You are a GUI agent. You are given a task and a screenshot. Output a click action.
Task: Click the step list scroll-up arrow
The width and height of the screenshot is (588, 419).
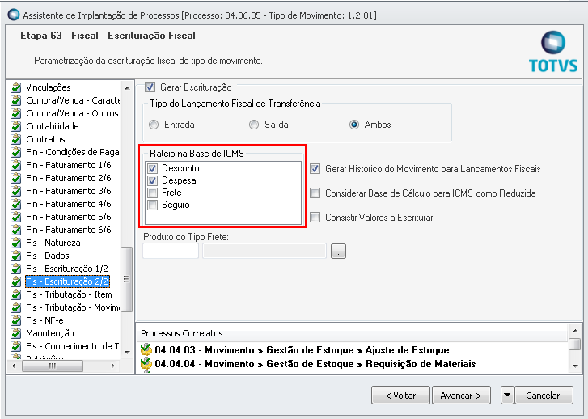pos(127,88)
